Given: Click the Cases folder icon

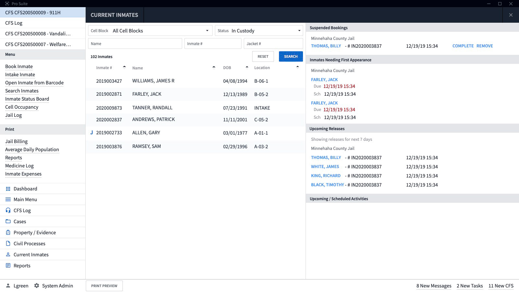Looking at the screenshot, I should pyautogui.click(x=8, y=222).
